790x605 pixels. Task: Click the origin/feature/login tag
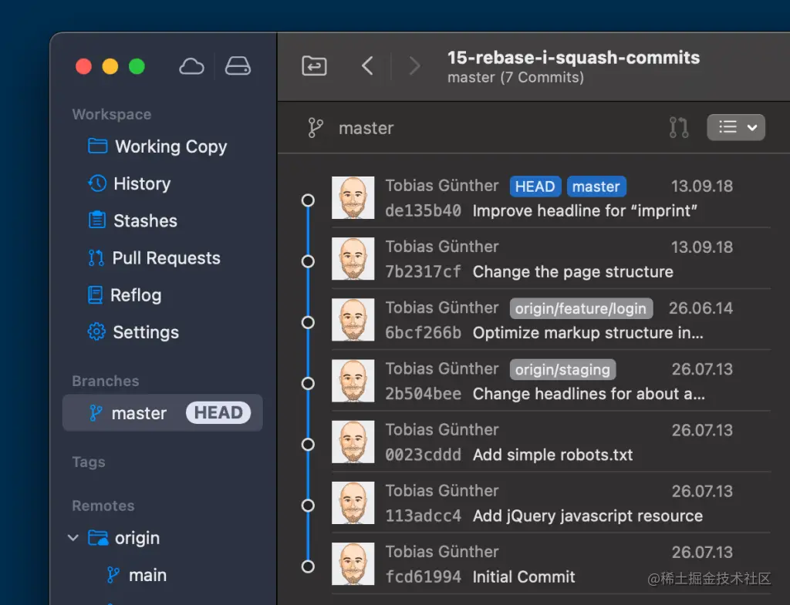click(581, 308)
